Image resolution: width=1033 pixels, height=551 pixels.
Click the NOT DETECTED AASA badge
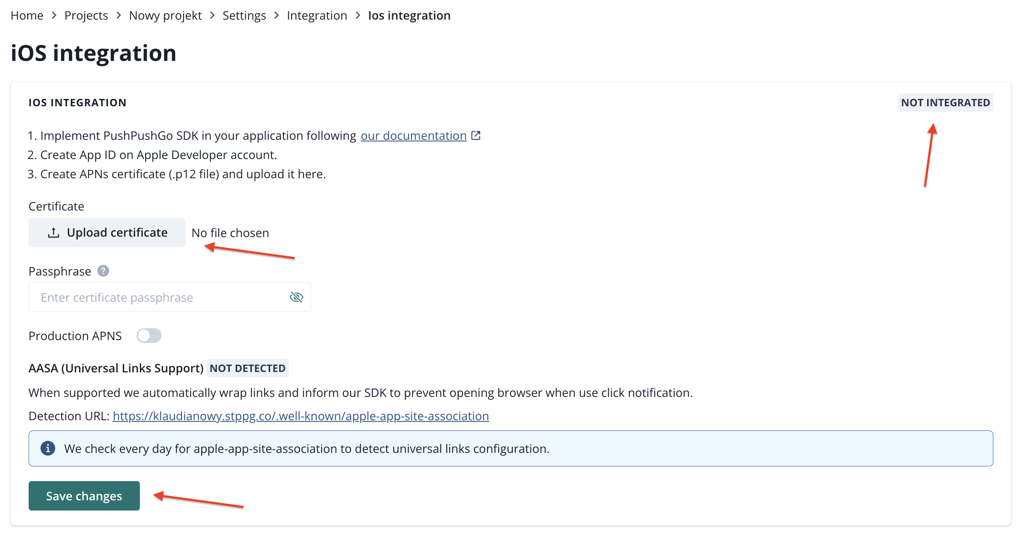pyautogui.click(x=247, y=368)
